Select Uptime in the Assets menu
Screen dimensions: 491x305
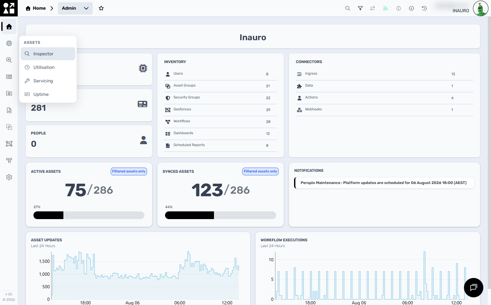click(x=48, y=94)
